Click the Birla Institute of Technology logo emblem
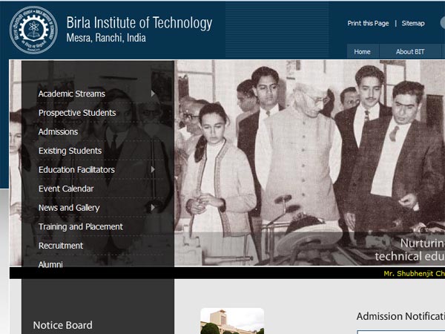The width and height of the screenshot is (445, 334). [33, 30]
